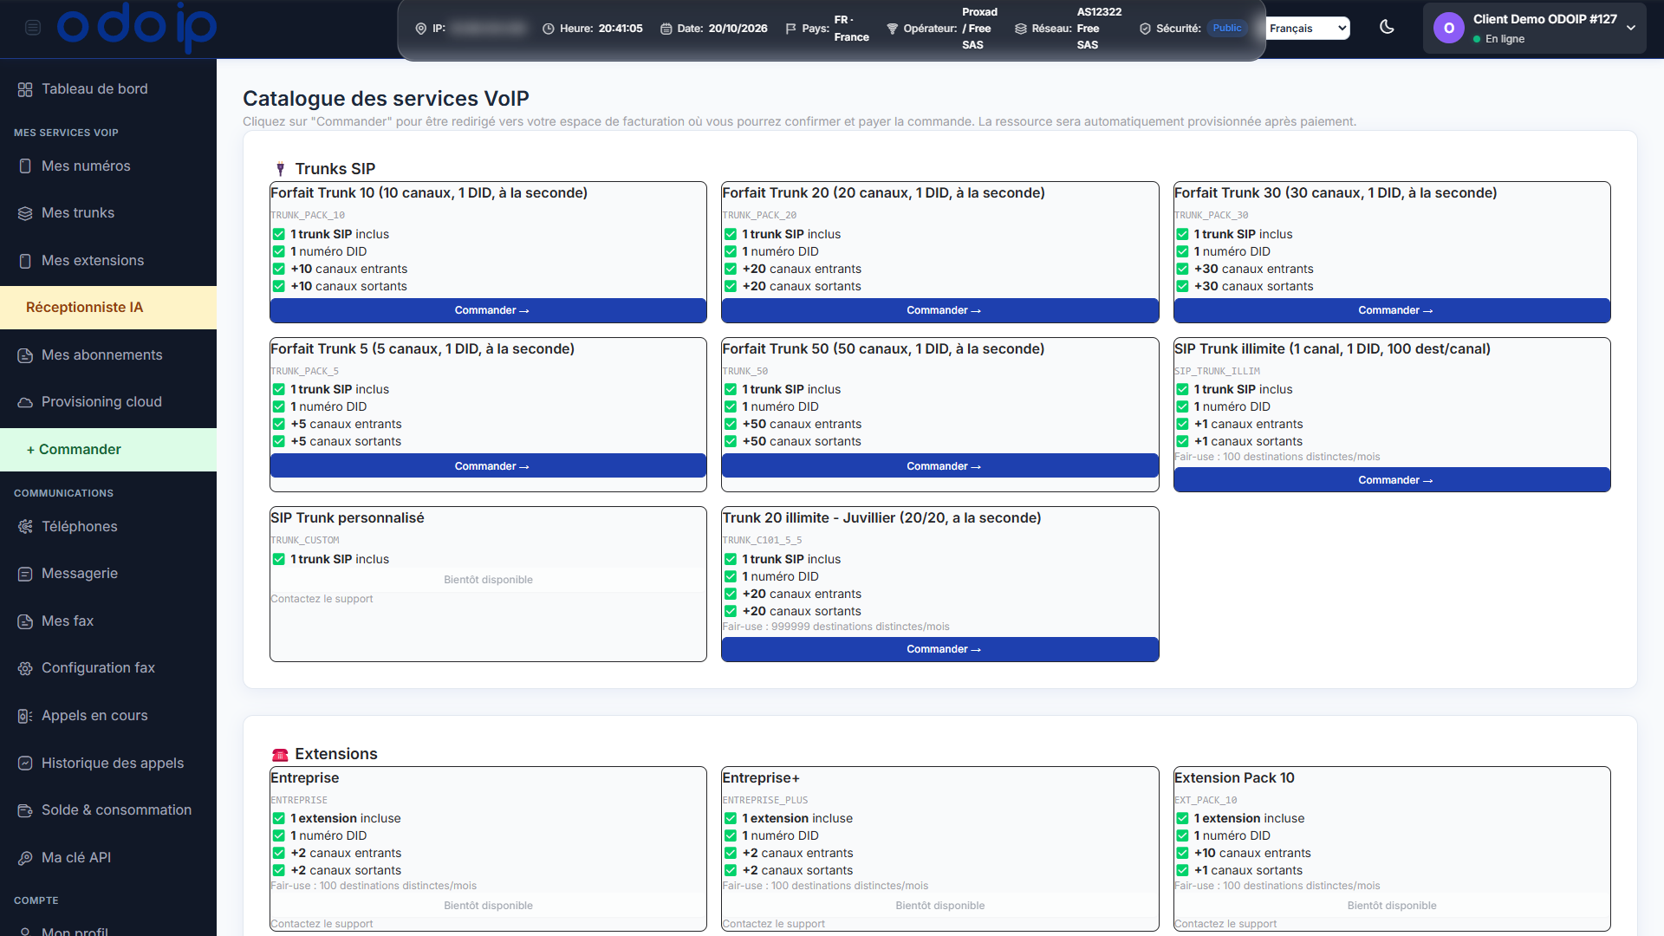Viewport: 1664px width, 936px height.
Task: Click the Mes fax sidebar icon
Action: [25, 621]
